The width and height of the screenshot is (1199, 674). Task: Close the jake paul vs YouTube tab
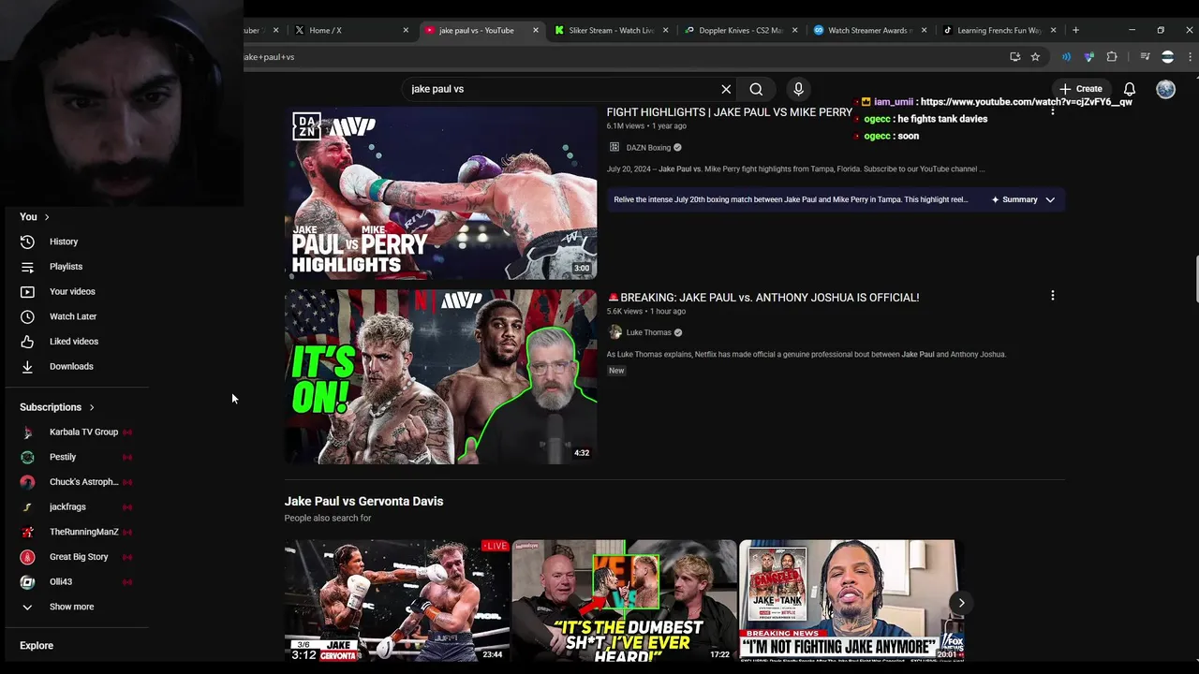click(x=536, y=30)
